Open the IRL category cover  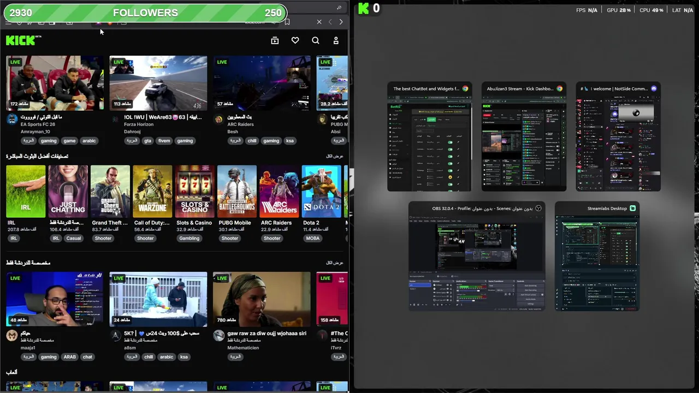(26, 191)
